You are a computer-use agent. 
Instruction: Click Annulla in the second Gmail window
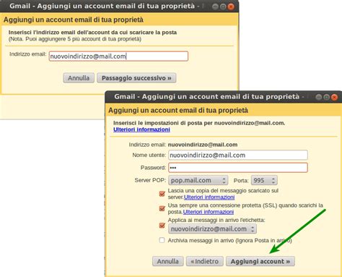point(168,261)
